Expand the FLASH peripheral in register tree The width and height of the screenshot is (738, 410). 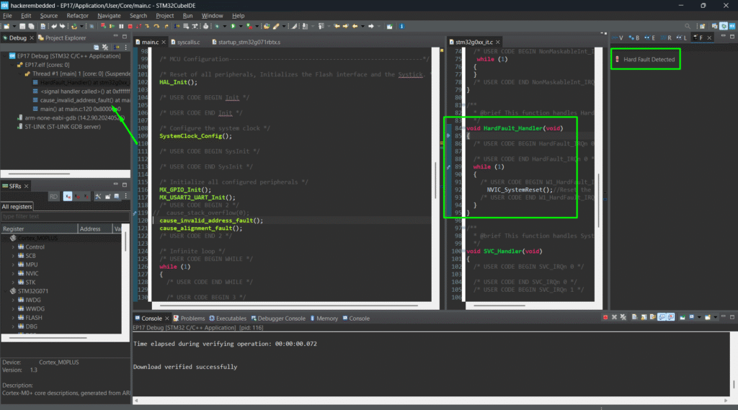(x=13, y=318)
